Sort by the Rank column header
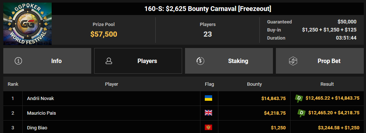Image resolution: width=366 pixels, height=133 pixels. click(x=13, y=84)
